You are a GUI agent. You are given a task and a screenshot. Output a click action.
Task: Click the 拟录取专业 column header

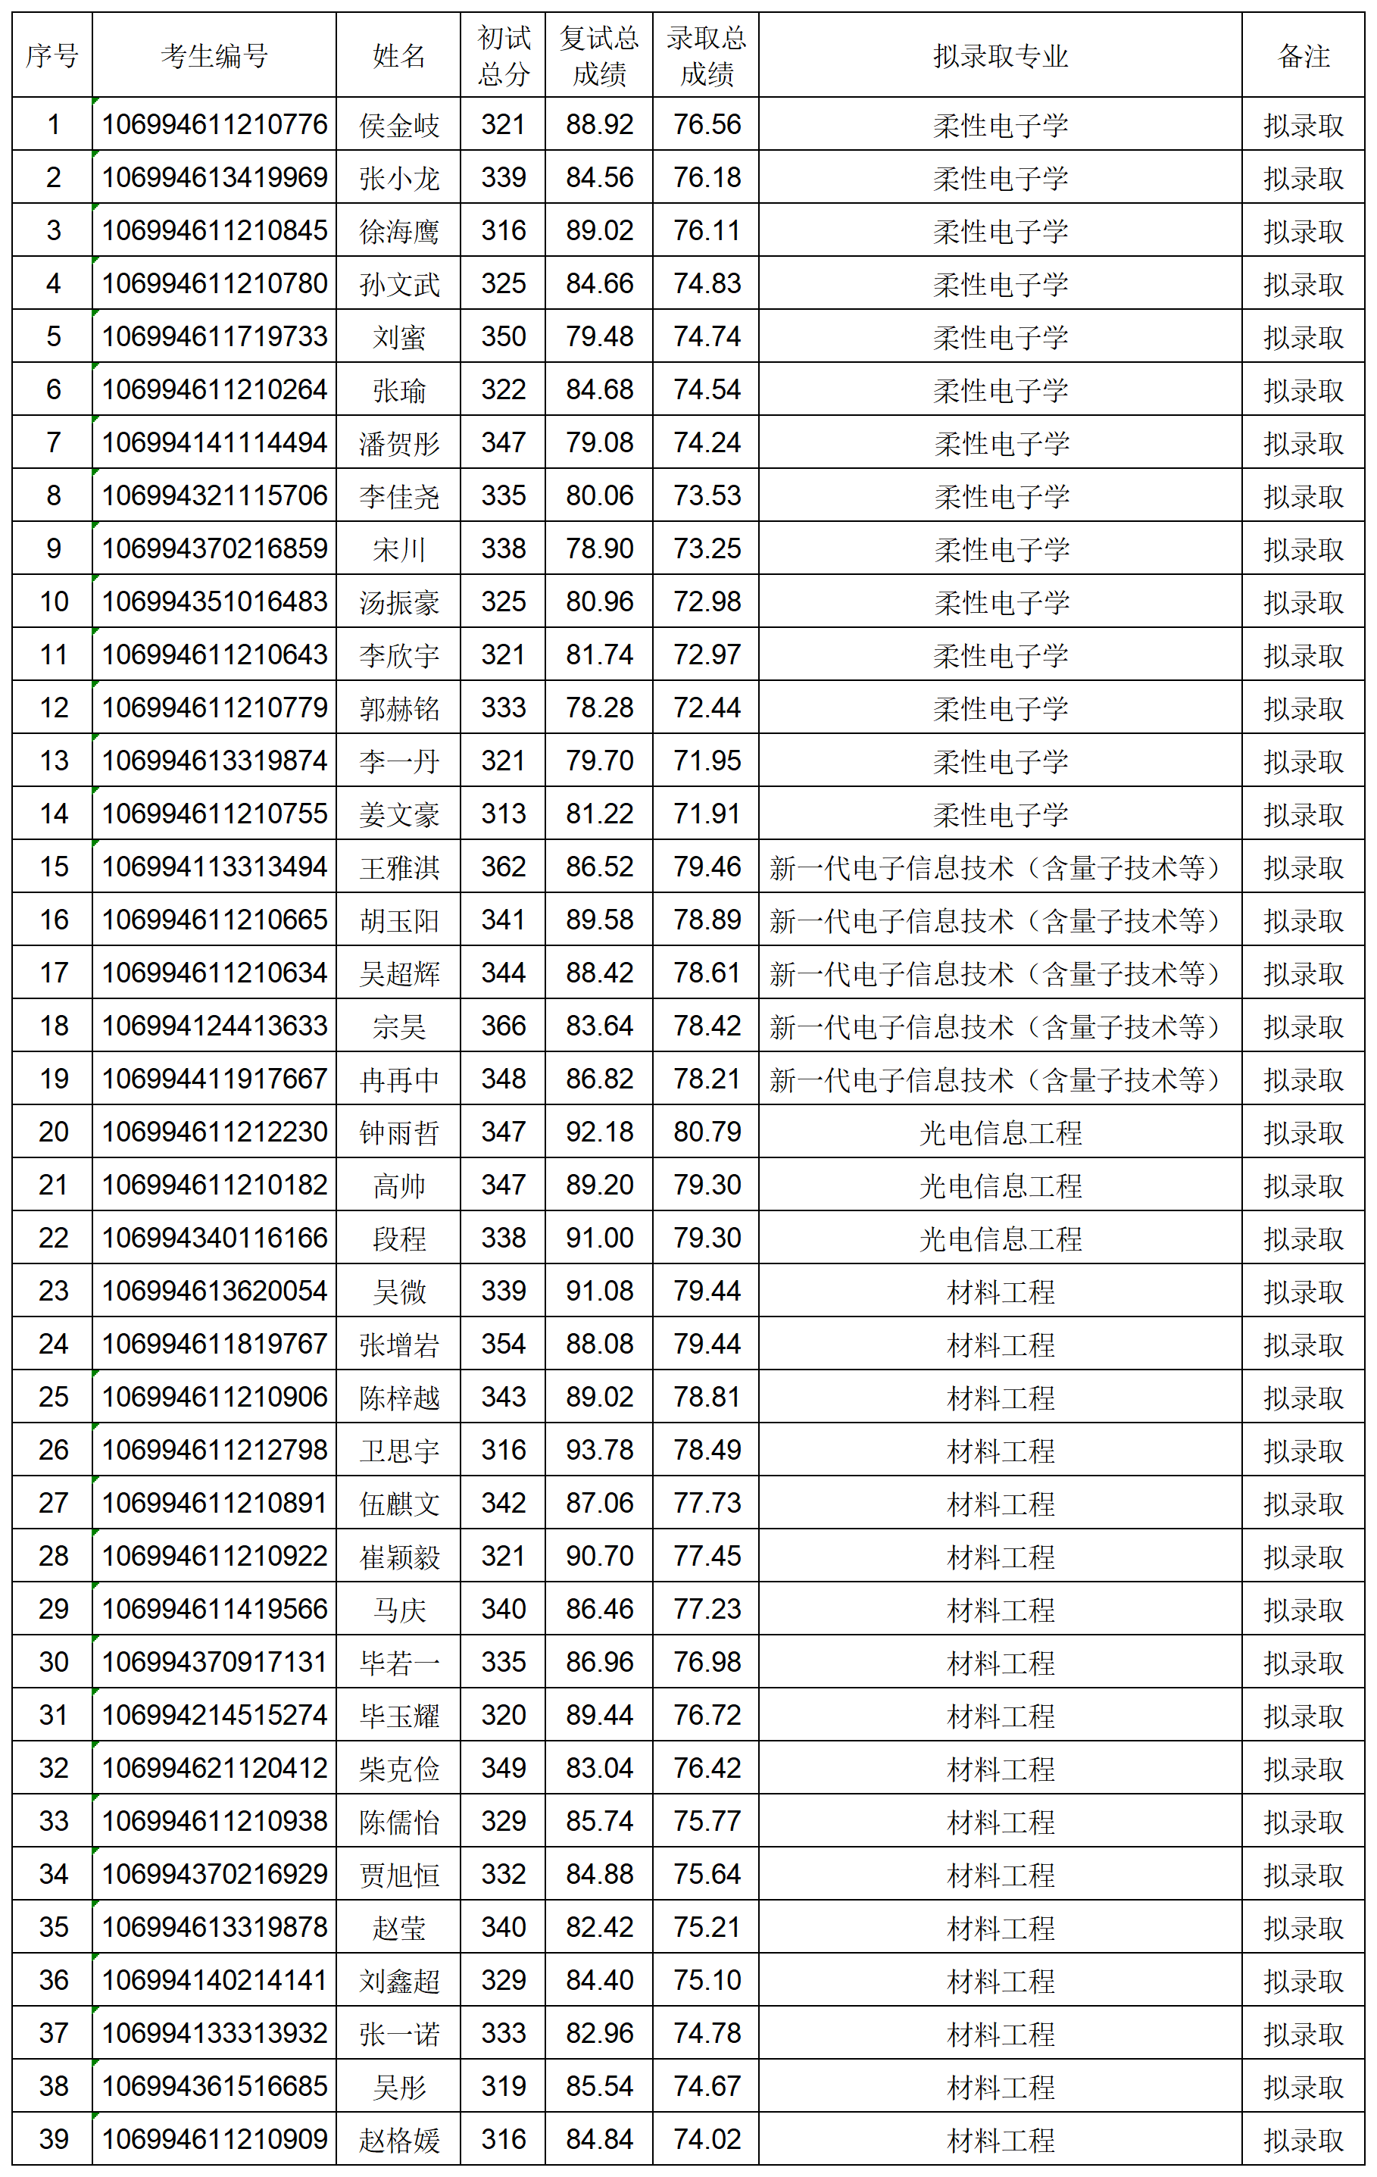pos(1000,56)
